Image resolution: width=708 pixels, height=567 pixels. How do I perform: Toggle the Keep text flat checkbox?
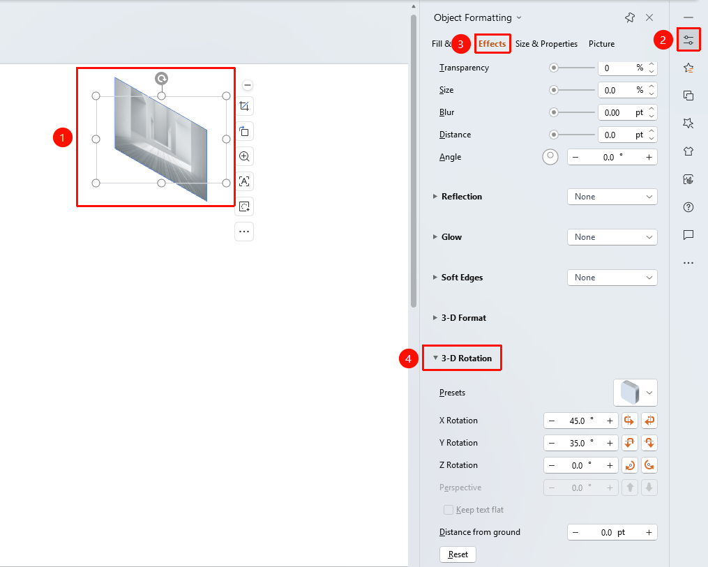[449, 510]
